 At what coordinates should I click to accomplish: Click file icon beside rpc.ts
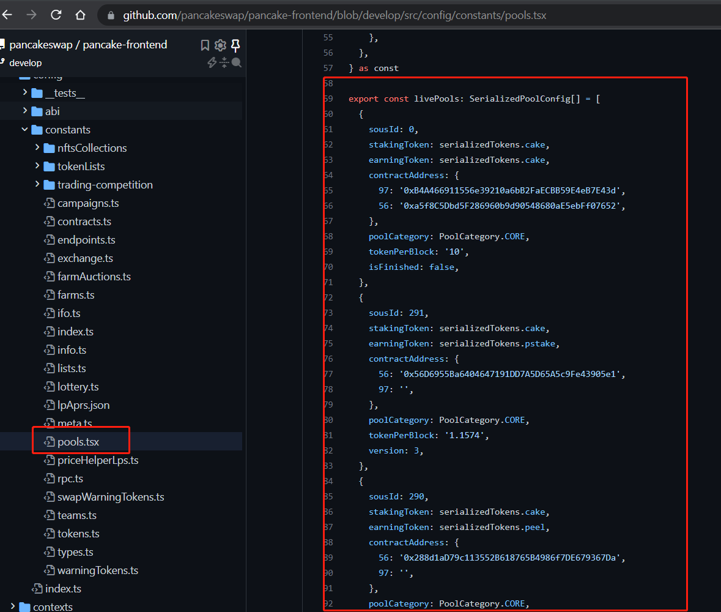49,479
